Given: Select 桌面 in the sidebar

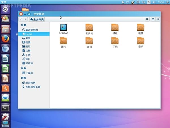Looking at the screenshot, I should (28, 38).
